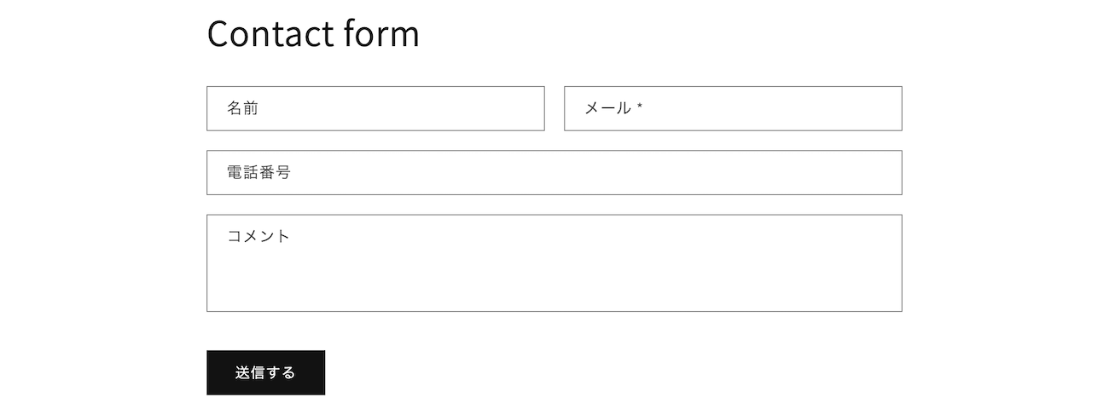1109x409 pixels.
Task: Click the telephone number entry box
Action: [x=554, y=172]
